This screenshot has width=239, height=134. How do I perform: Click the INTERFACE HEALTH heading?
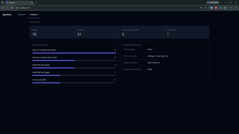point(132,45)
